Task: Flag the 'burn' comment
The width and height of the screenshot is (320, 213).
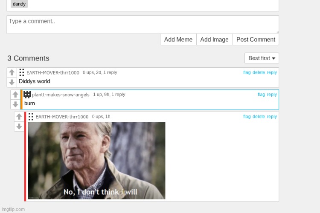Action: [261, 95]
